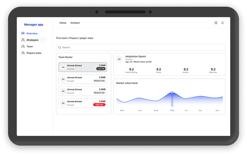Select the Ahmed Ahmed card with high risk
The width and height of the screenshot is (247, 155).
pos(83,103)
